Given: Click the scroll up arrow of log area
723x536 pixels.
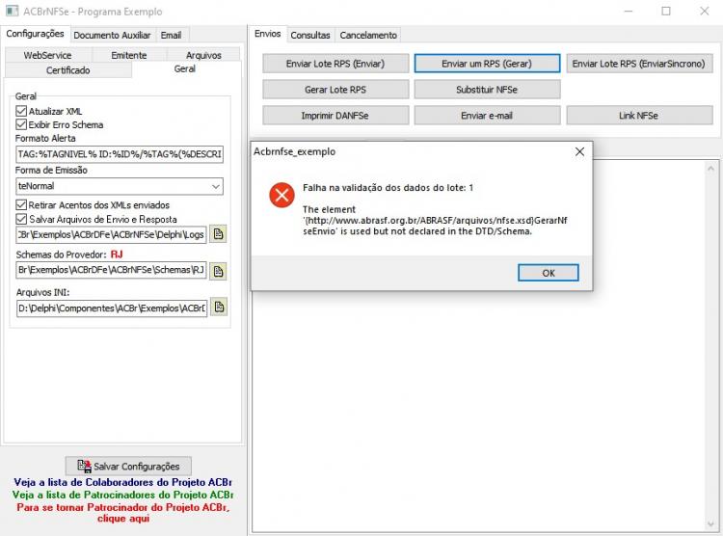Looking at the screenshot, I should 710,169.
